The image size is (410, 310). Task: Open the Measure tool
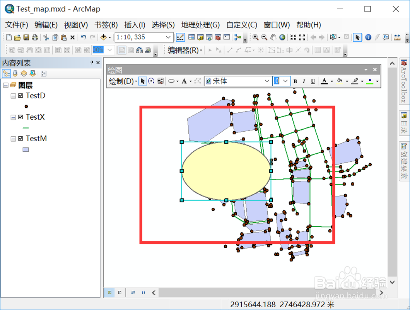pos(397,37)
